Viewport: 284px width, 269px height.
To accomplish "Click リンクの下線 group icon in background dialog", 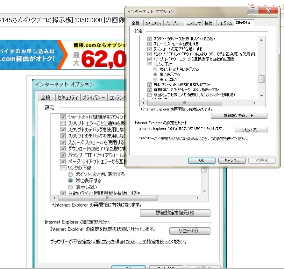I will [x=63, y=168].
